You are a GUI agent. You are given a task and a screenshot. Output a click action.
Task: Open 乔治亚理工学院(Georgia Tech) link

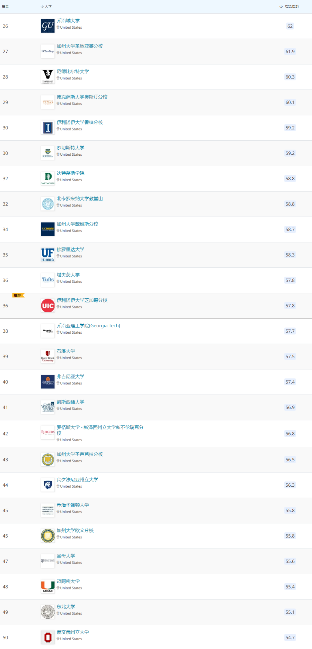pos(88,326)
